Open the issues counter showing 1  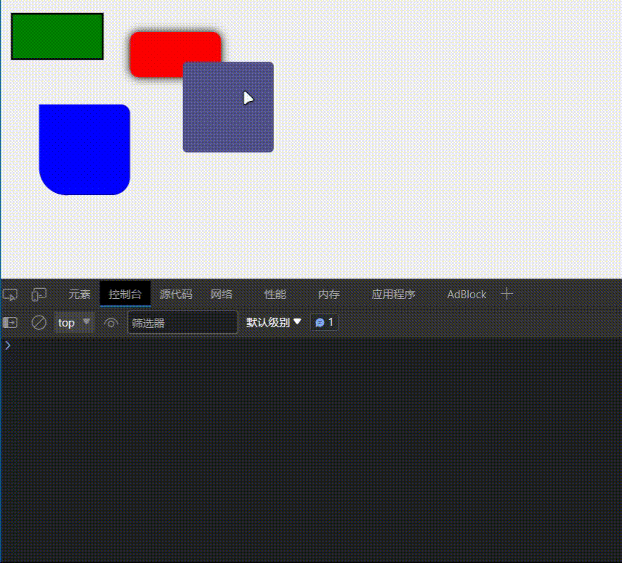click(x=324, y=323)
